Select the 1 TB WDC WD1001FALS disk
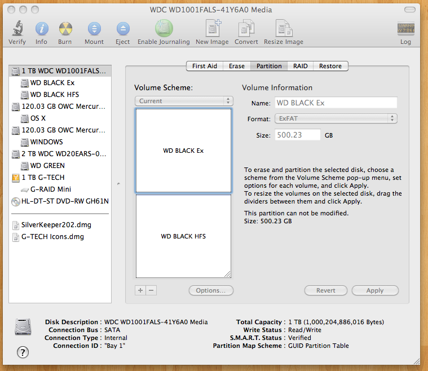 [60, 71]
